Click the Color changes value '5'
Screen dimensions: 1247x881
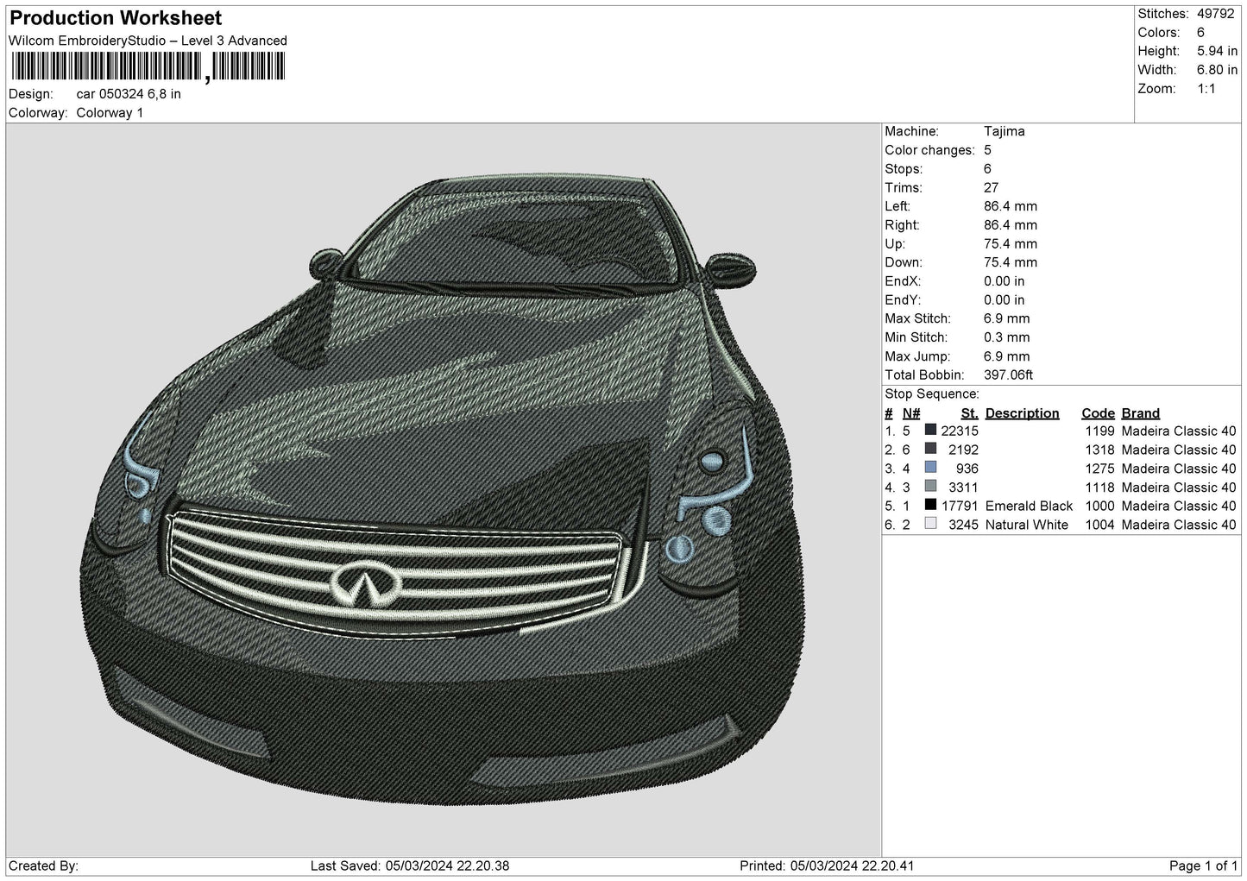(x=987, y=150)
